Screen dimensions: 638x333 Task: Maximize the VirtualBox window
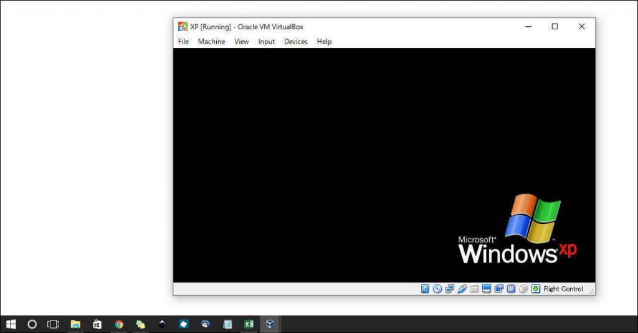(555, 27)
